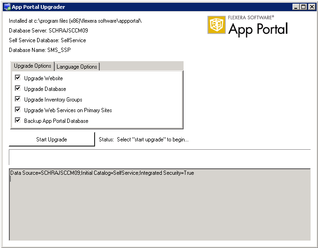Click the empty progress bar below Start Upgrade
This screenshot has height=248, width=318.
tap(160, 157)
